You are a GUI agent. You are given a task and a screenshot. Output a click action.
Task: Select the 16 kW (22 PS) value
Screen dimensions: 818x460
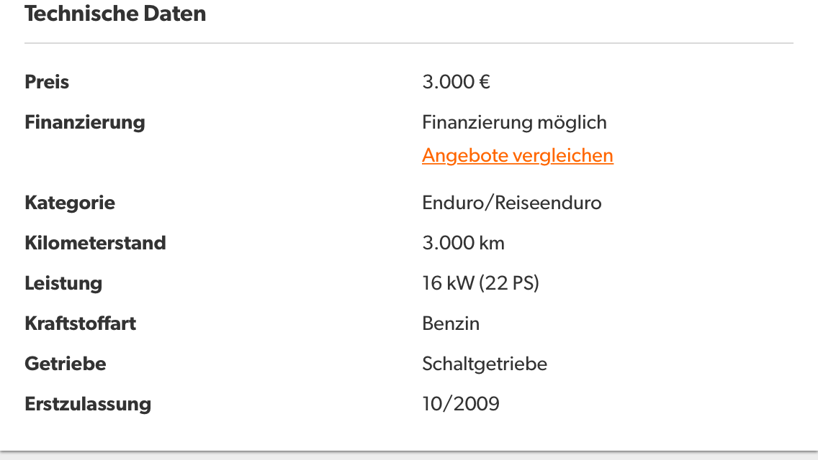pyautogui.click(x=480, y=283)
